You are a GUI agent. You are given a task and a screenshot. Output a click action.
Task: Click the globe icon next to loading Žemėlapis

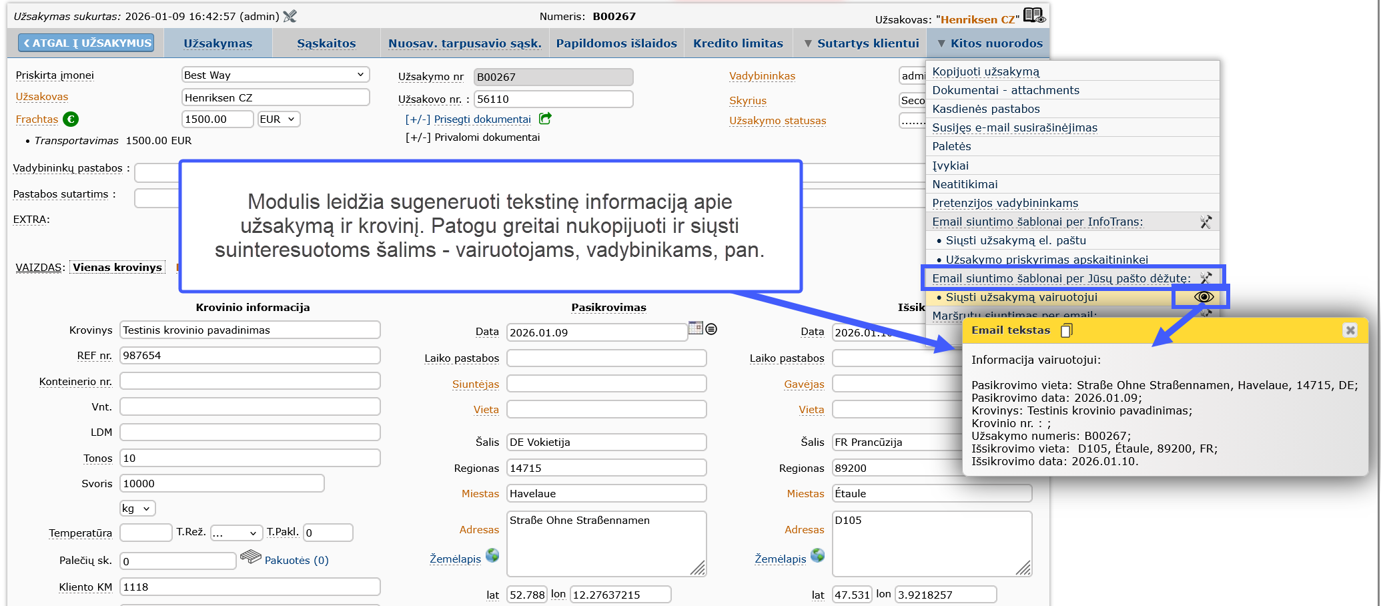click(492, 555)
